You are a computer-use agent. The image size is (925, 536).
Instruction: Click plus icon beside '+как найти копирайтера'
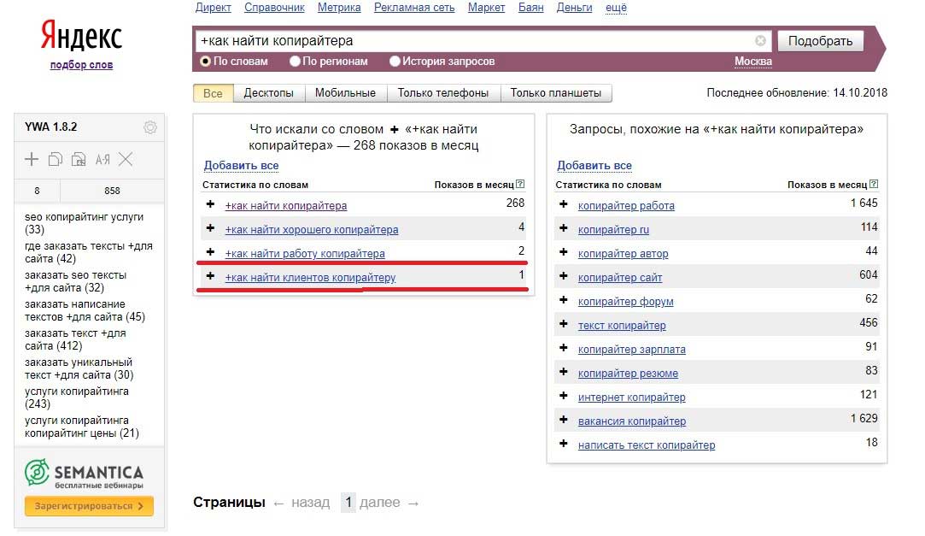(210, 204)
